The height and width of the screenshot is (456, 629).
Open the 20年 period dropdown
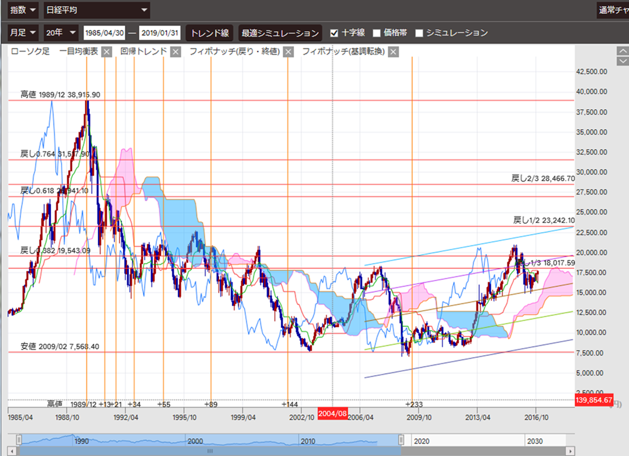coord(61,32)
